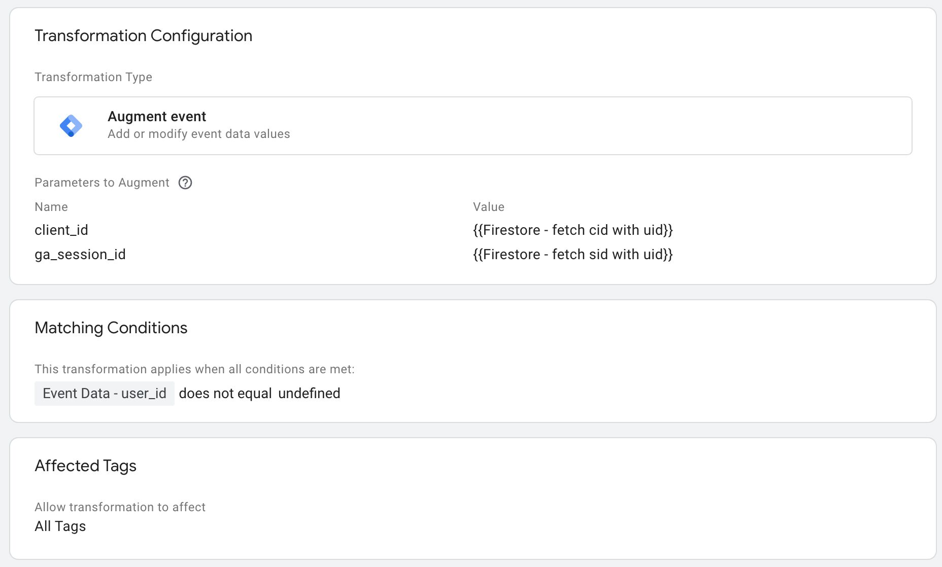
Task: Click the Tag Manager diamond icon
Action: click(71, 126)
